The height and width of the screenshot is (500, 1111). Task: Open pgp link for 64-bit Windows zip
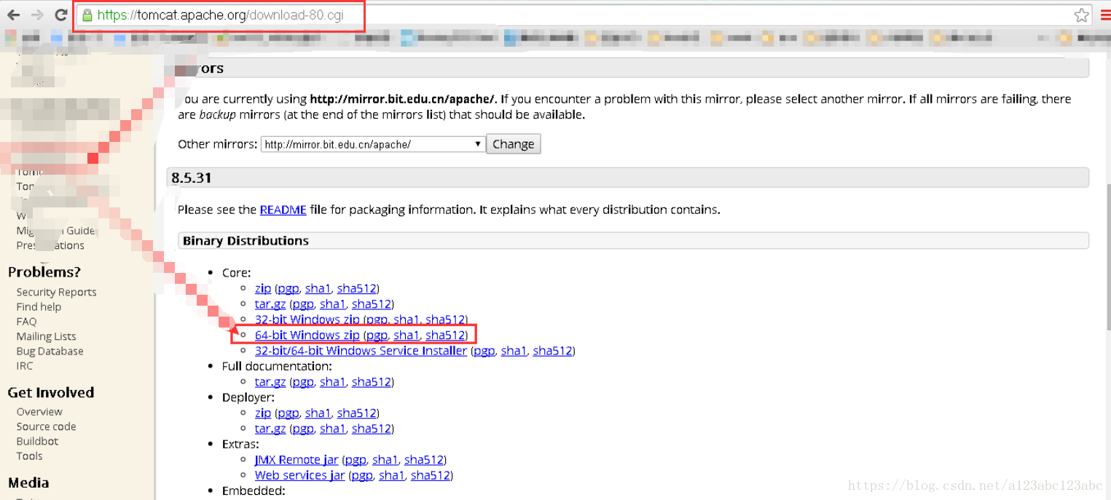(x=377, y=336)
